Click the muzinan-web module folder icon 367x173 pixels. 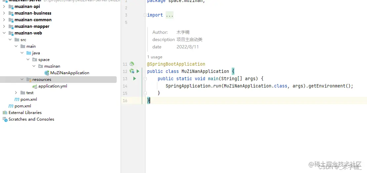coord(11,33)
